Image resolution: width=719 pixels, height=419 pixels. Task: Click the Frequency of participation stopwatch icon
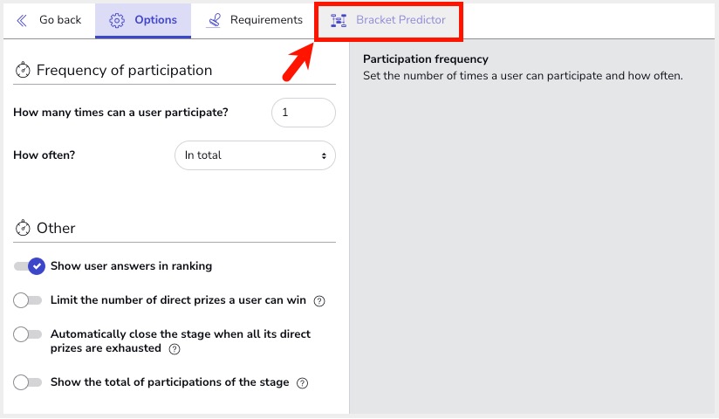click(23, 70)
